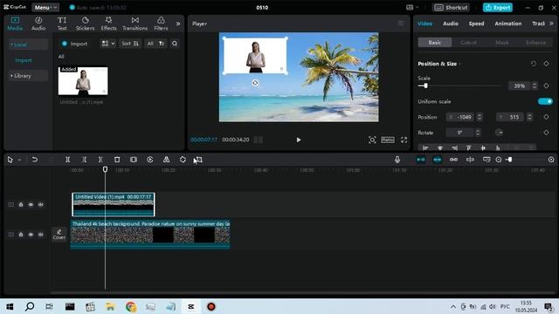Hide the upper video track
Image resolution: width=559 pixels, height=314 pixels.
(31, 205)
